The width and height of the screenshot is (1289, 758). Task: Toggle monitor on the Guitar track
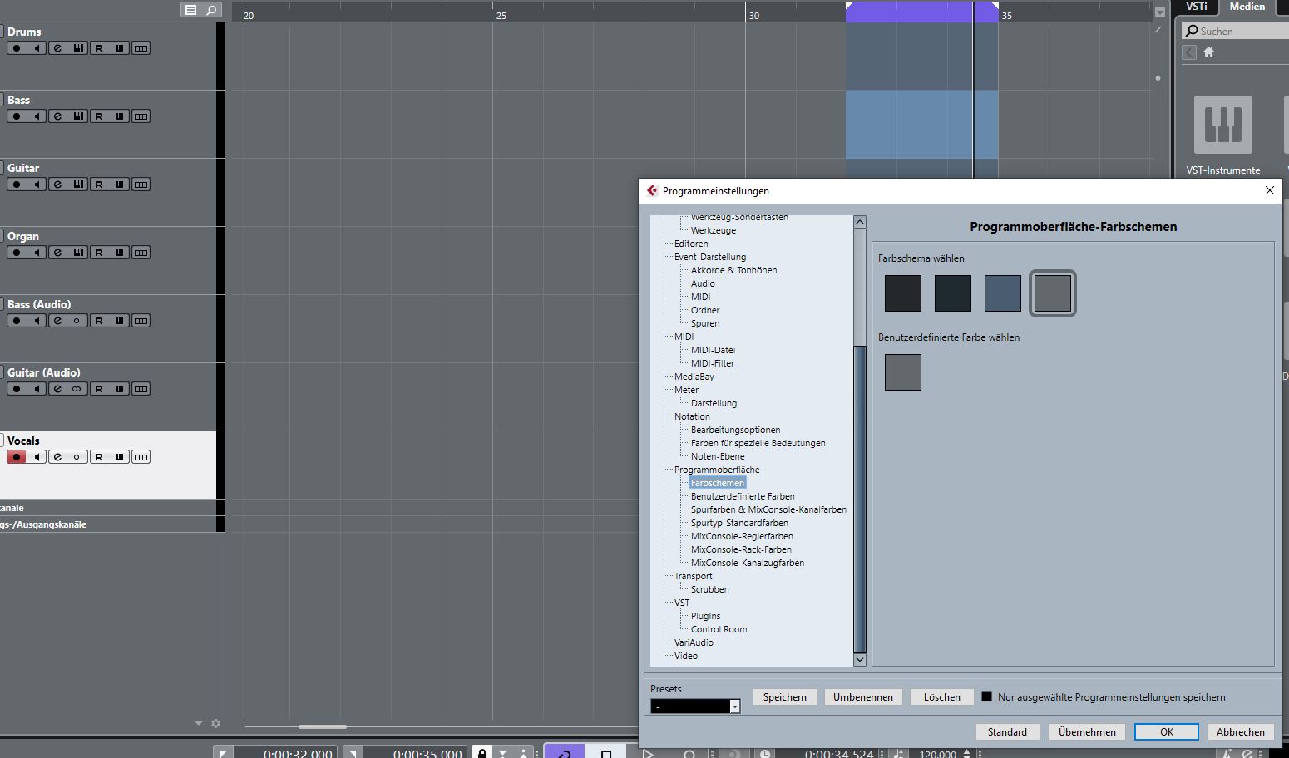37,185
